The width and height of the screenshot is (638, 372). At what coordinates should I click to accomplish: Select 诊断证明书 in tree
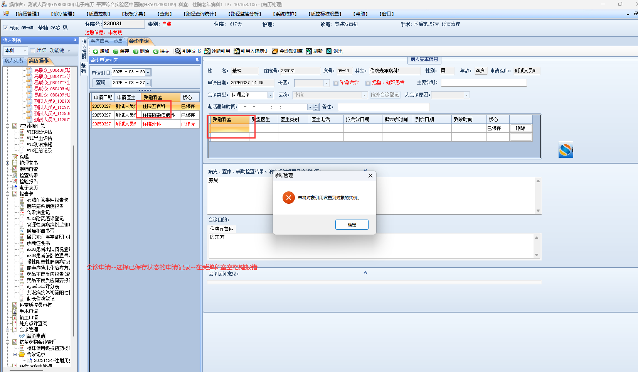tap(38, 243)
